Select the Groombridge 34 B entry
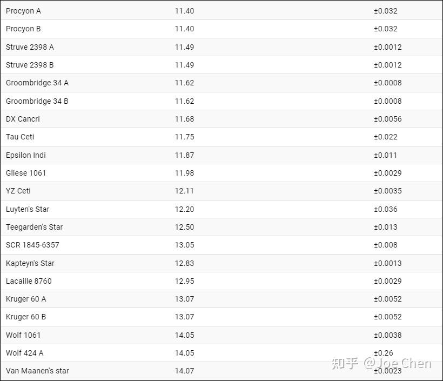The width and height of the screenshot is (443, 381). pyautogui.click(x=37, y=101)
